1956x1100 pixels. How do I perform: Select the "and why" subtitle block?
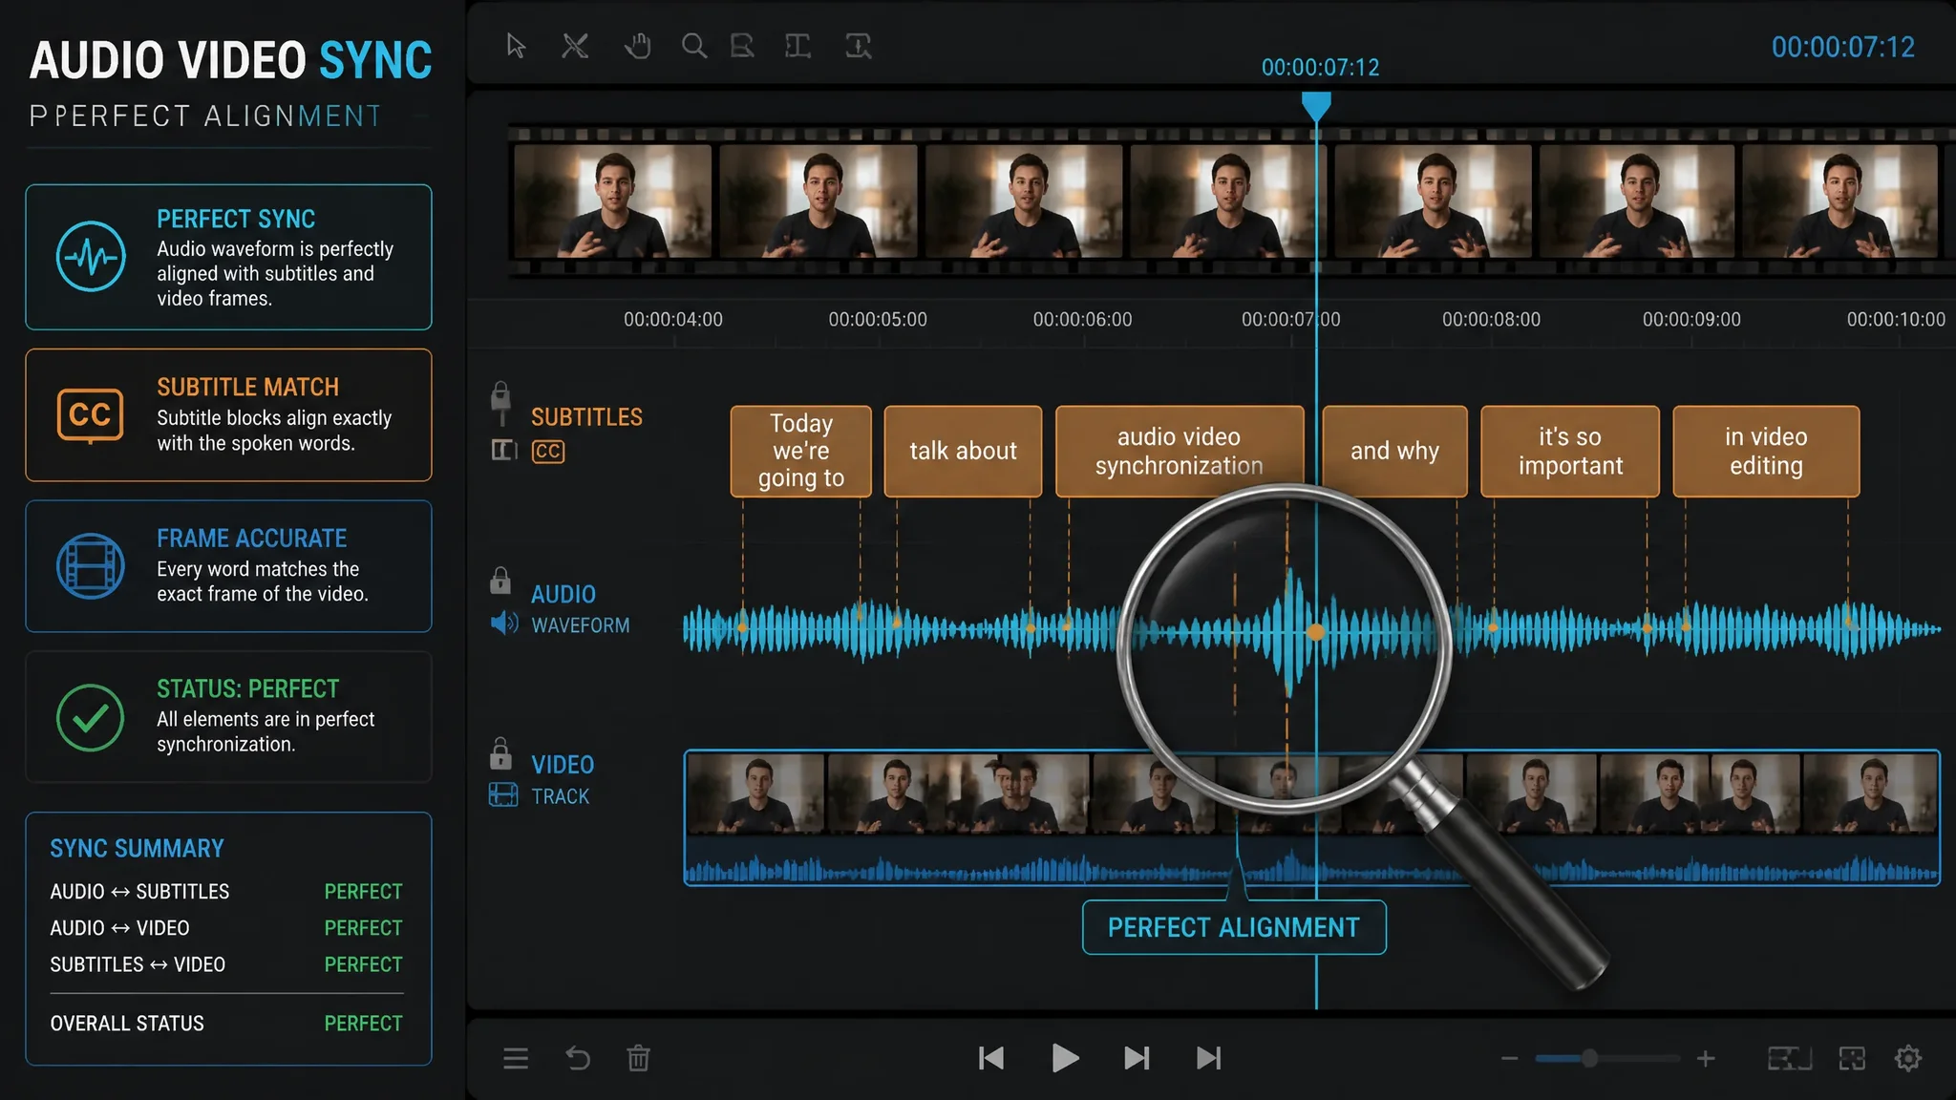[x=1394, y=451]
